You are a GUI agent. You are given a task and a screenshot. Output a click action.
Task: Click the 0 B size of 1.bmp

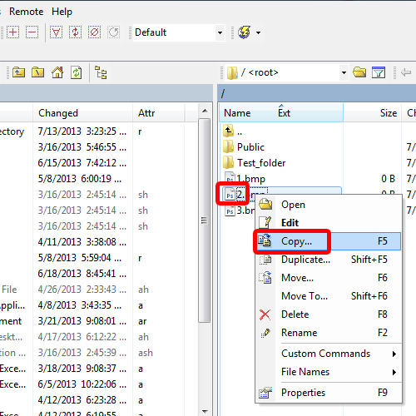(x=388, y=179)
